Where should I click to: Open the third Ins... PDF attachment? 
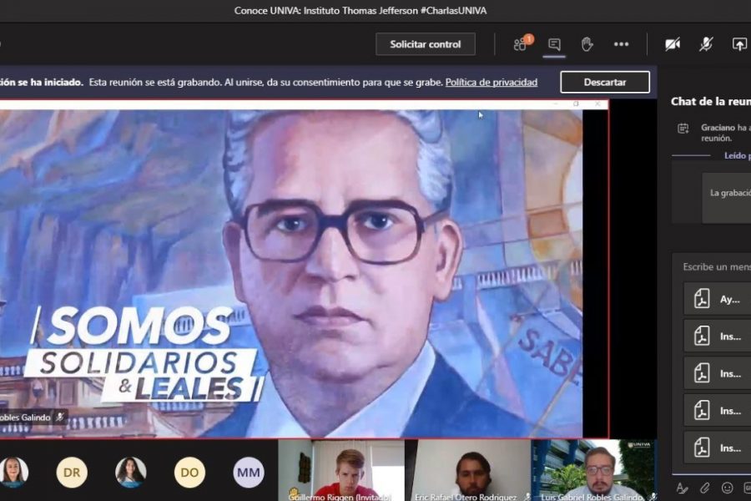[717, 410]
